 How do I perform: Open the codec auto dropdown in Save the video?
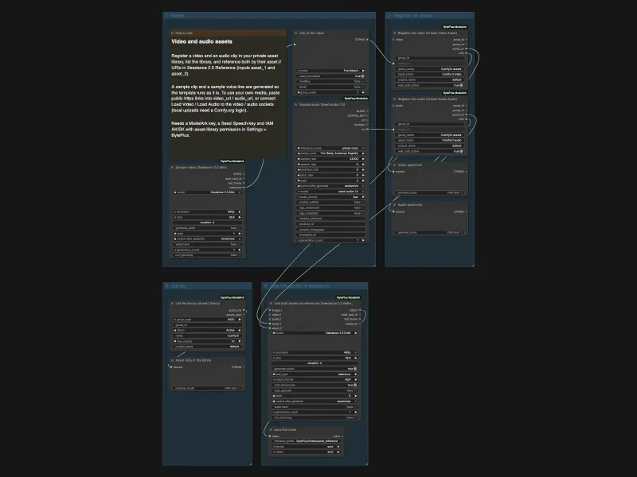[306, 452]
